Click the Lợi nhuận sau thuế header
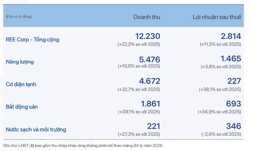Viewport: 253px width, 151px height. click(x=217, y=17)
